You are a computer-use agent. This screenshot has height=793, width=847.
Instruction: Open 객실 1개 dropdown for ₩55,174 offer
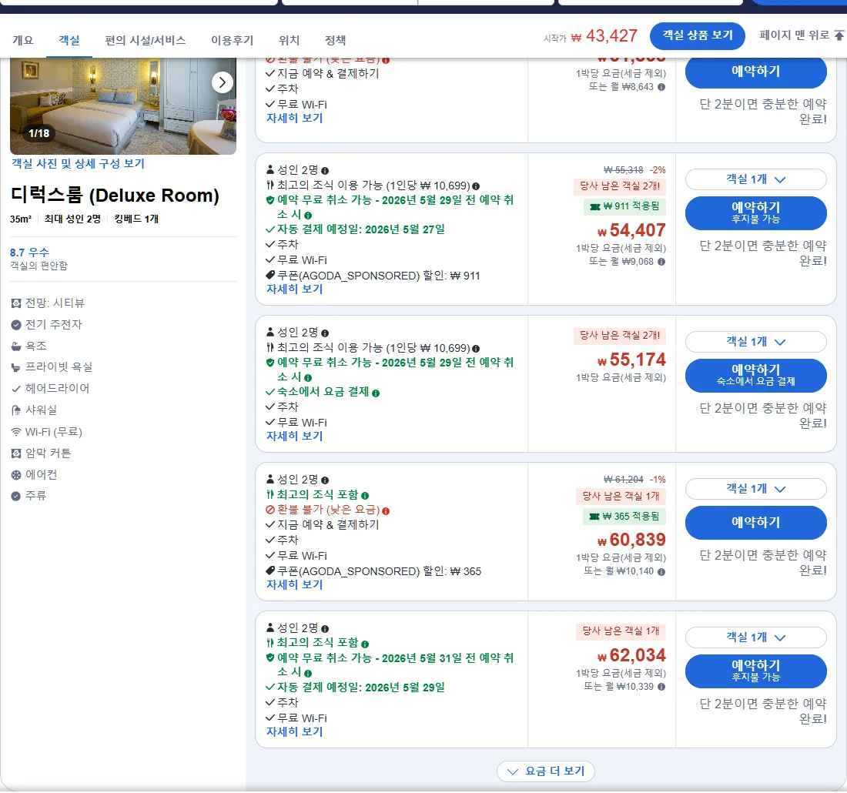click(x=755, y=341)
